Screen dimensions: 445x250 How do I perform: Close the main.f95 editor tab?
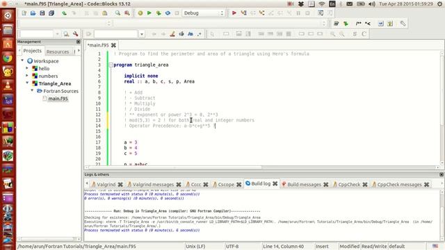[113, 45]
